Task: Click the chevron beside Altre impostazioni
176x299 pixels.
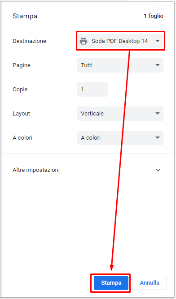Action: click(158, 170)
